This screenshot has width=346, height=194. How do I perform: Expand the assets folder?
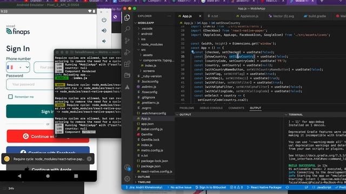(x=148, y=55)
